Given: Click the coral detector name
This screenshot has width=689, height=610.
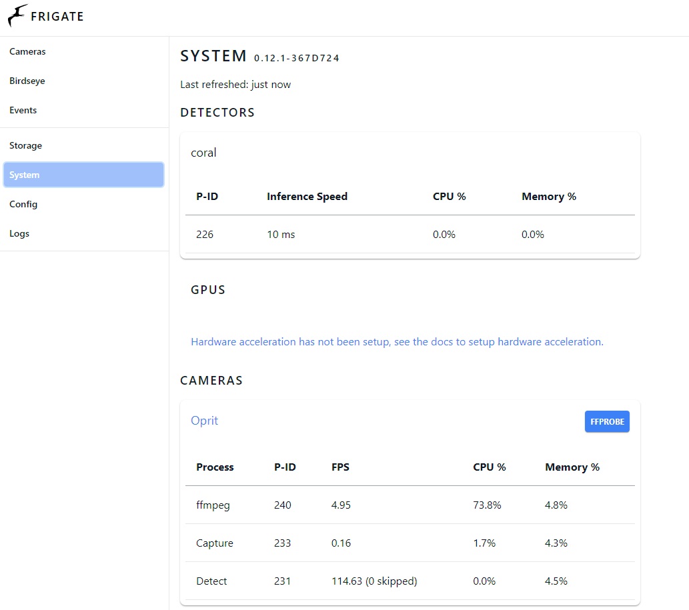Looking at the screenshot, I should [x=203, y=153].
